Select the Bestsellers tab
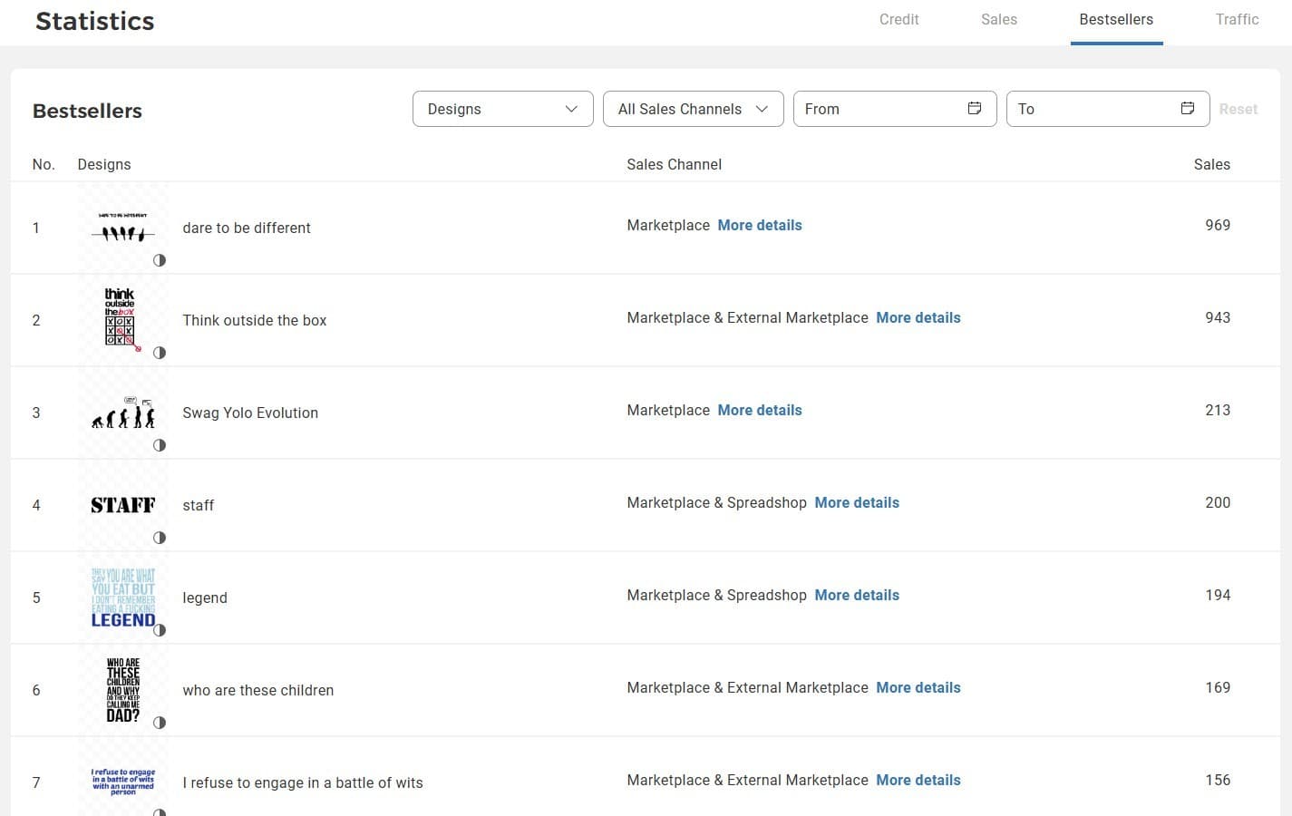1292x816 pixels. [1116, 20]
